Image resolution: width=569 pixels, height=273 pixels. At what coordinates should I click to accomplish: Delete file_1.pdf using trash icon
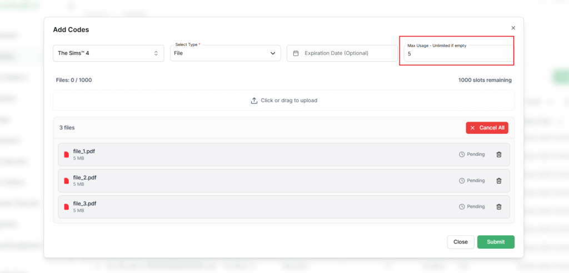498,154
